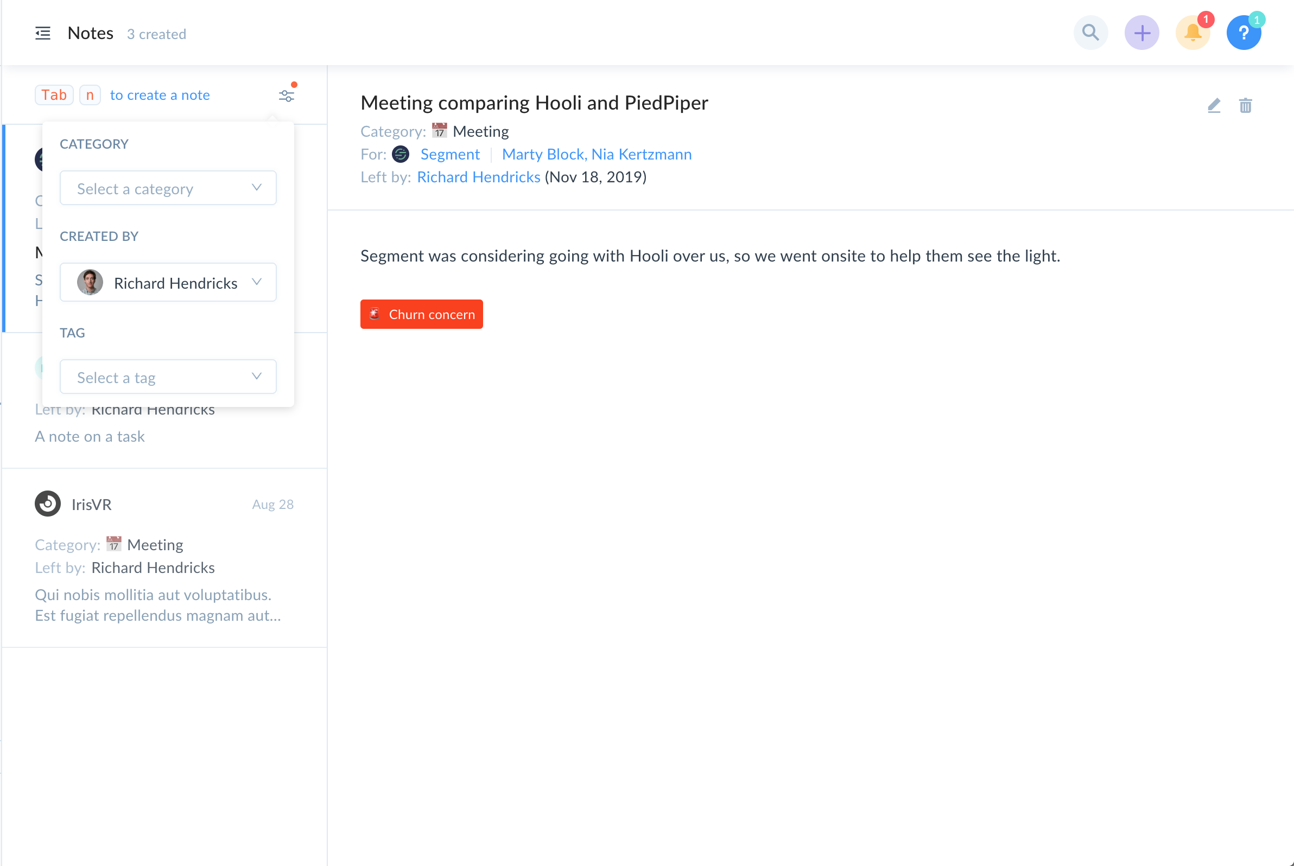This screenshot has width=1294, height=866.
Task: Select the IrisVR note in list
Action: pos(163,558)
